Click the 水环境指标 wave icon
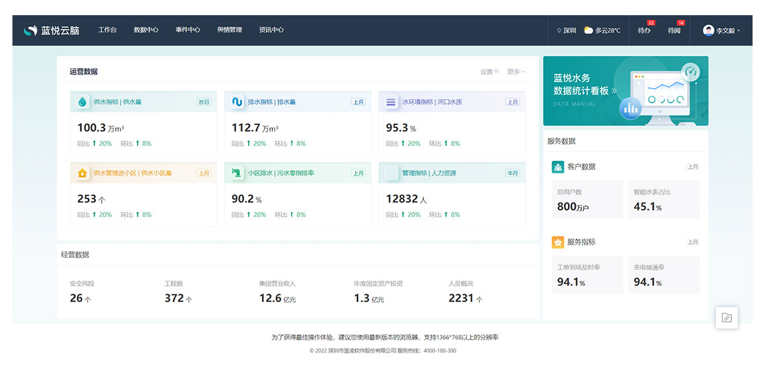 391,102
